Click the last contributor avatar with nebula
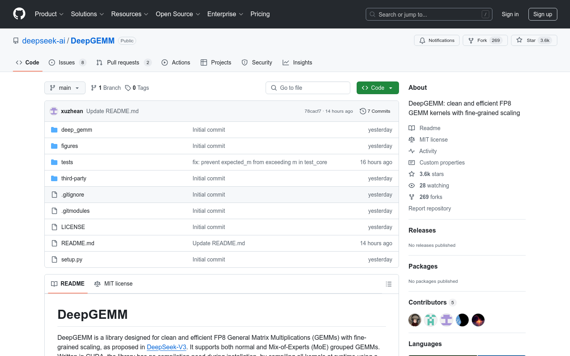570x356 pixels. click(478, 320)
